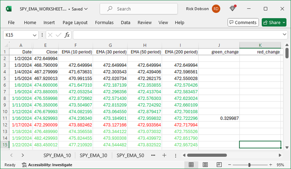
Task: Open the Home ribbon tab
Action: (x=30, y=22)
